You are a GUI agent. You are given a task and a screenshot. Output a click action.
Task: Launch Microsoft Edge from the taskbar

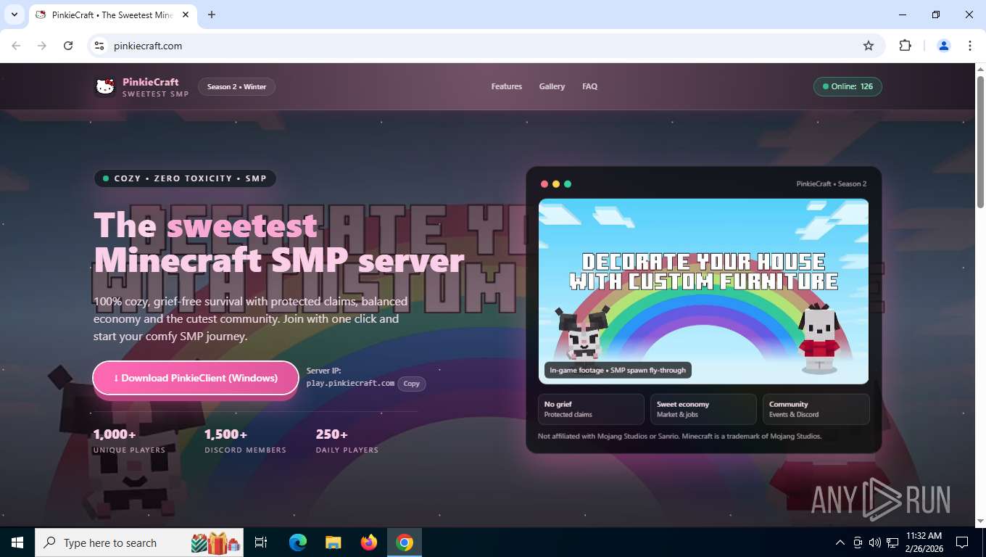coord(298,542)
